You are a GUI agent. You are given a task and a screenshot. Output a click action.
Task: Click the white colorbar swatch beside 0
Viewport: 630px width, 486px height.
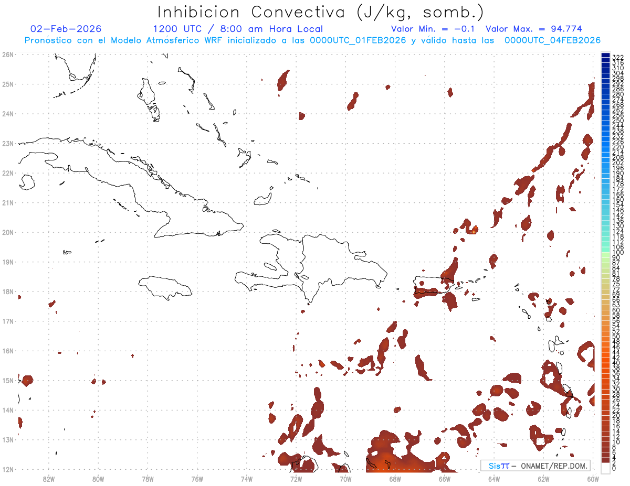[x=605, y=467]
